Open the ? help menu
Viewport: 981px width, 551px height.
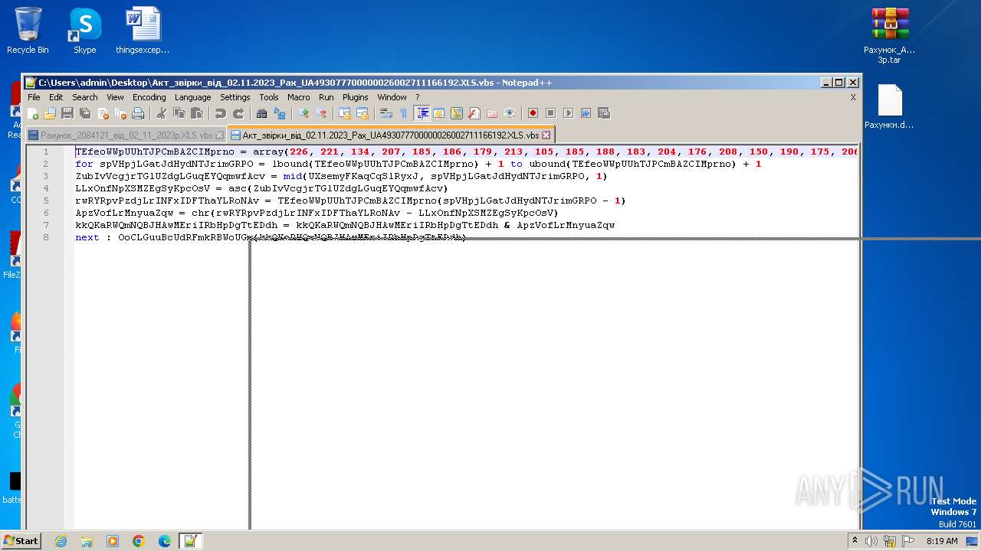pos(418,97)
